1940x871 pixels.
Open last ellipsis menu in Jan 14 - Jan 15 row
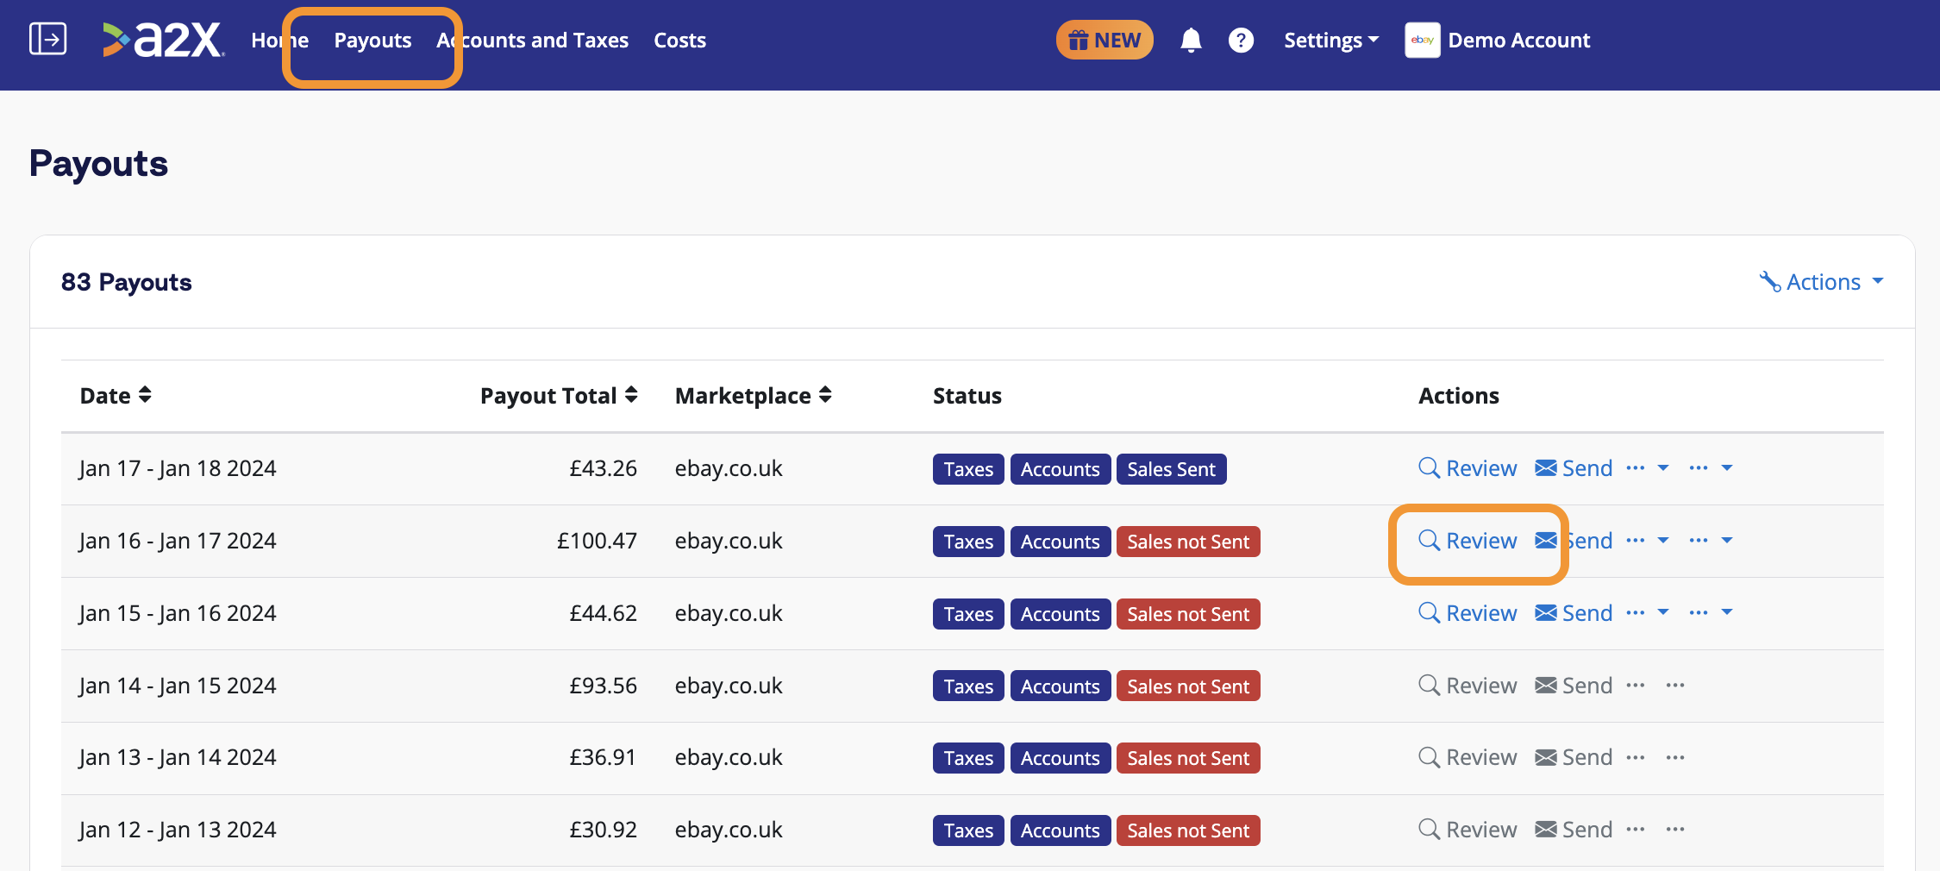(x=1675, y=686)
